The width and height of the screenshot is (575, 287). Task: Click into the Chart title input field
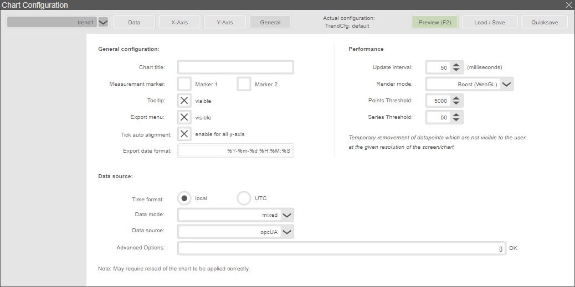235,67
